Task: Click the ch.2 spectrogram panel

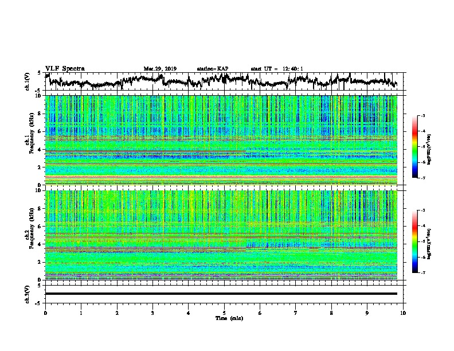Action: point(221,235)
